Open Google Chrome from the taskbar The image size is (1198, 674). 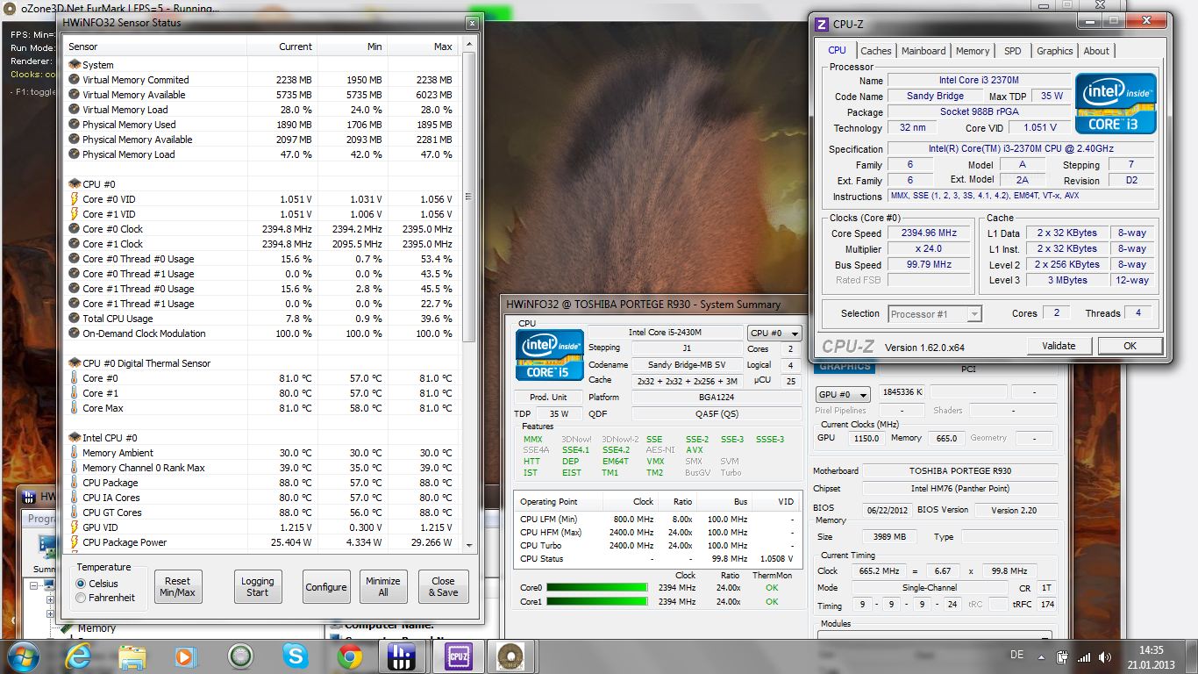click(x=350, y=656)
